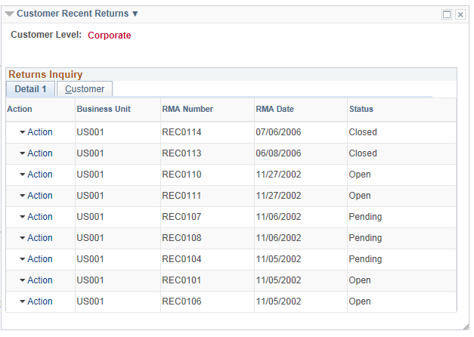
Task: Click the Business Unit column header
Action: click(104, 109)
